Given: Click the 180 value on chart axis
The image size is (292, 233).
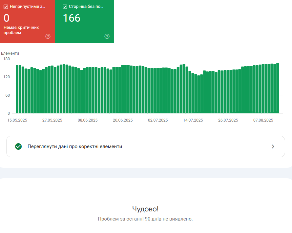Looking at the screenshot, I should [7, 59].
